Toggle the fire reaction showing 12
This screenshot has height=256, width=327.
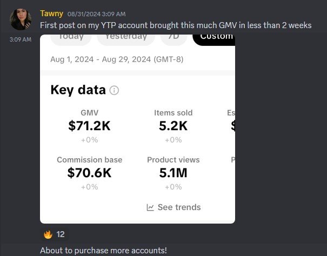tap(54, 234)
